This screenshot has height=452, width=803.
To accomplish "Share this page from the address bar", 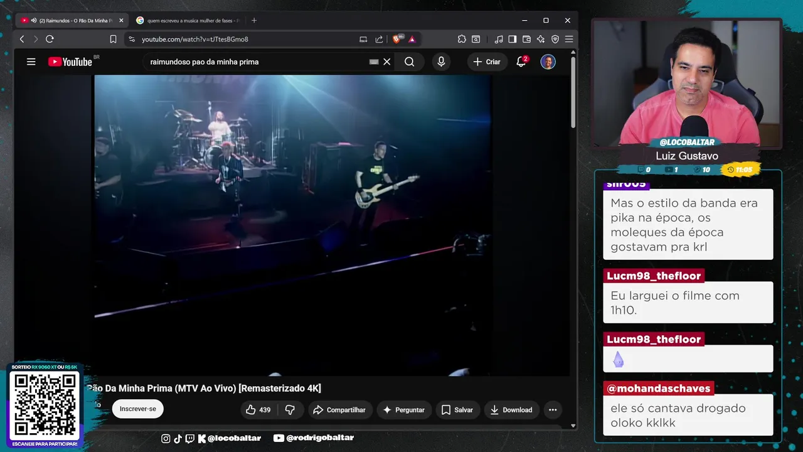I will (379, 39).
